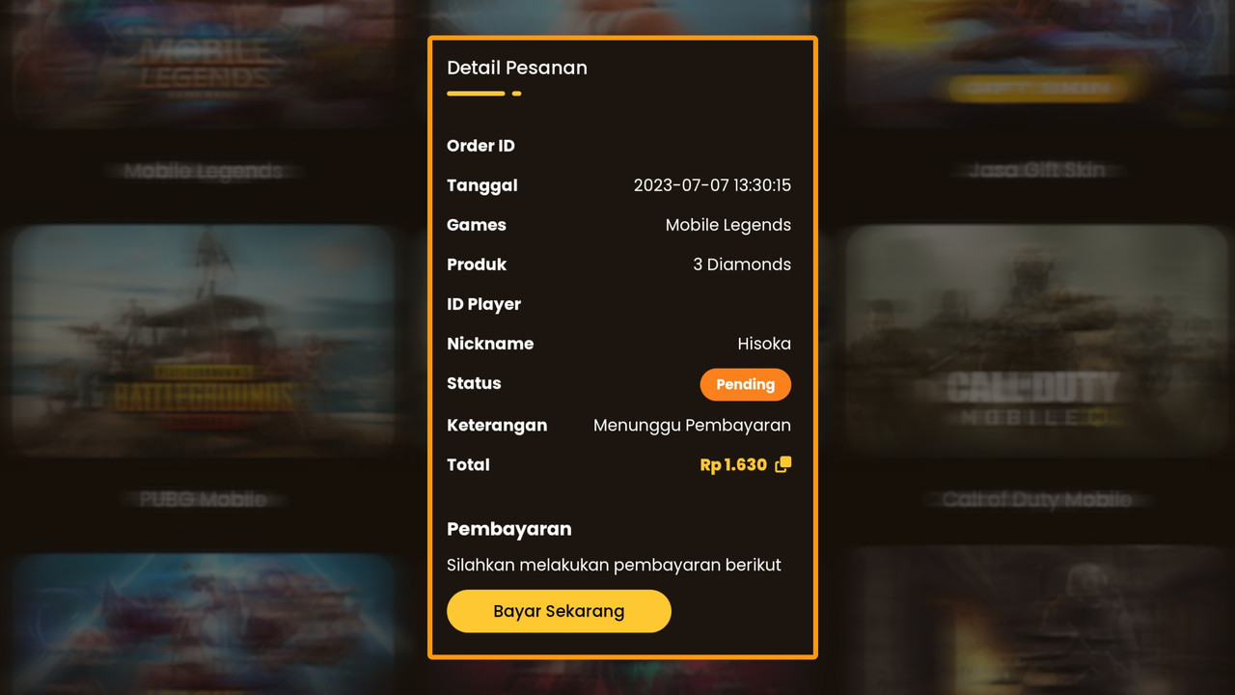Viewport: 1235px width, 695px height.
Task: Click the Rp 1.630 total value
Action: click(x=733, y=464)
